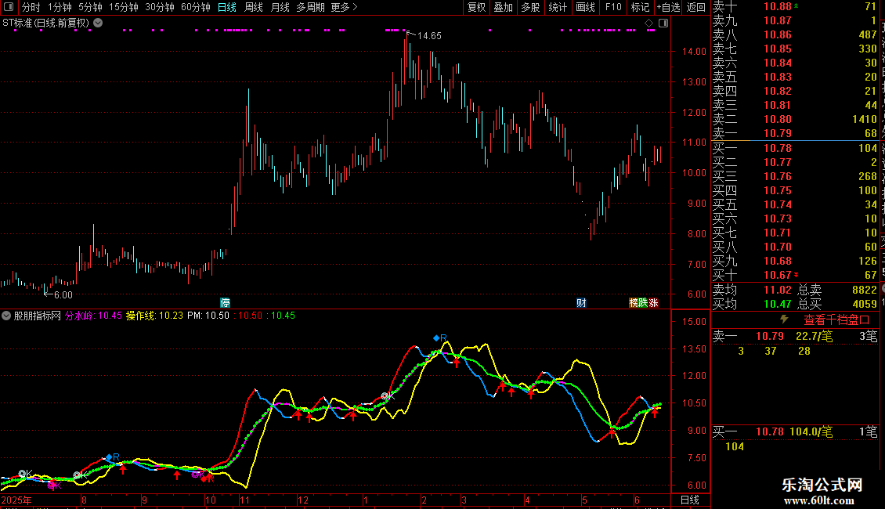Toggle the sidebar panel icon at top-left

(x=9, y=7)
